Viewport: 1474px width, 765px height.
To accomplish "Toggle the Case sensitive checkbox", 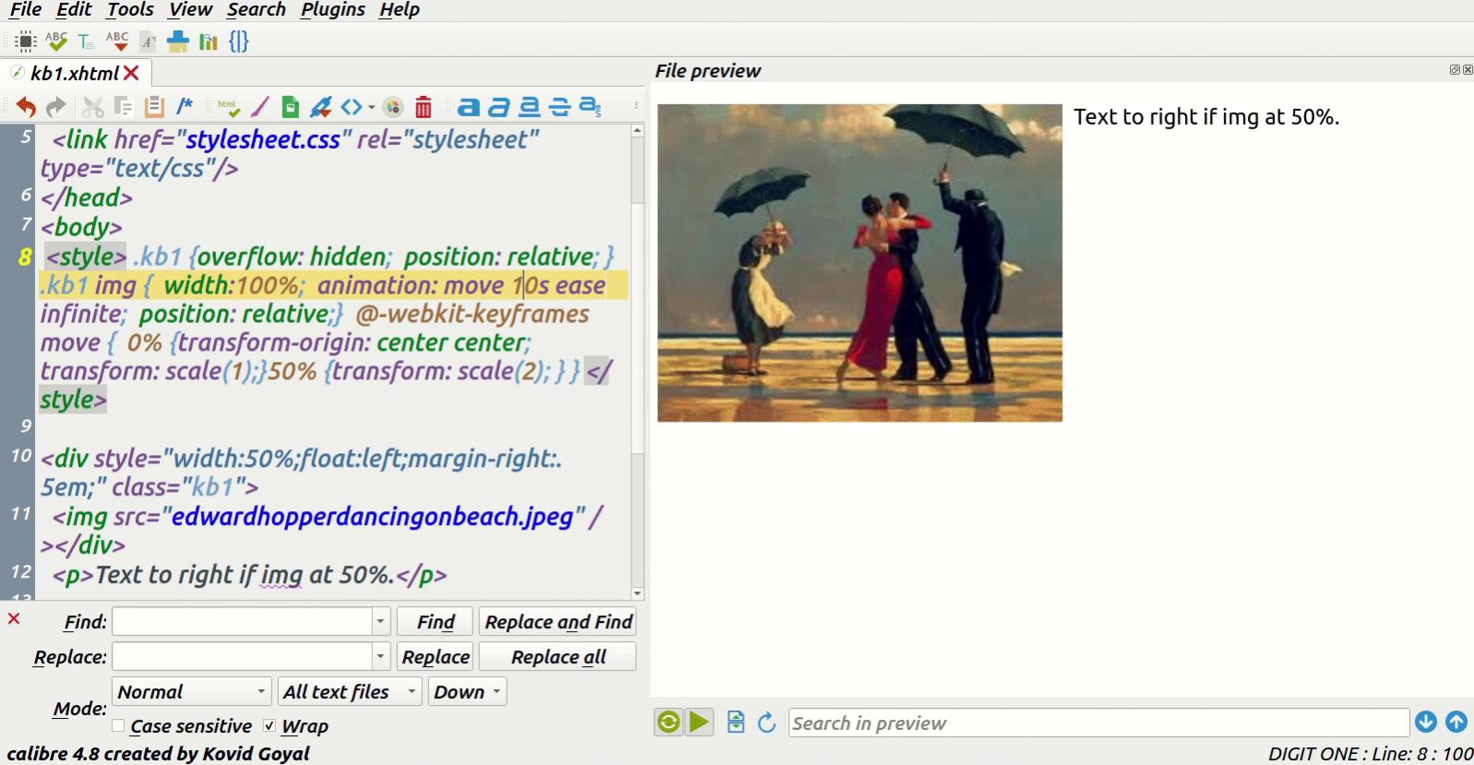I will 118,726.
